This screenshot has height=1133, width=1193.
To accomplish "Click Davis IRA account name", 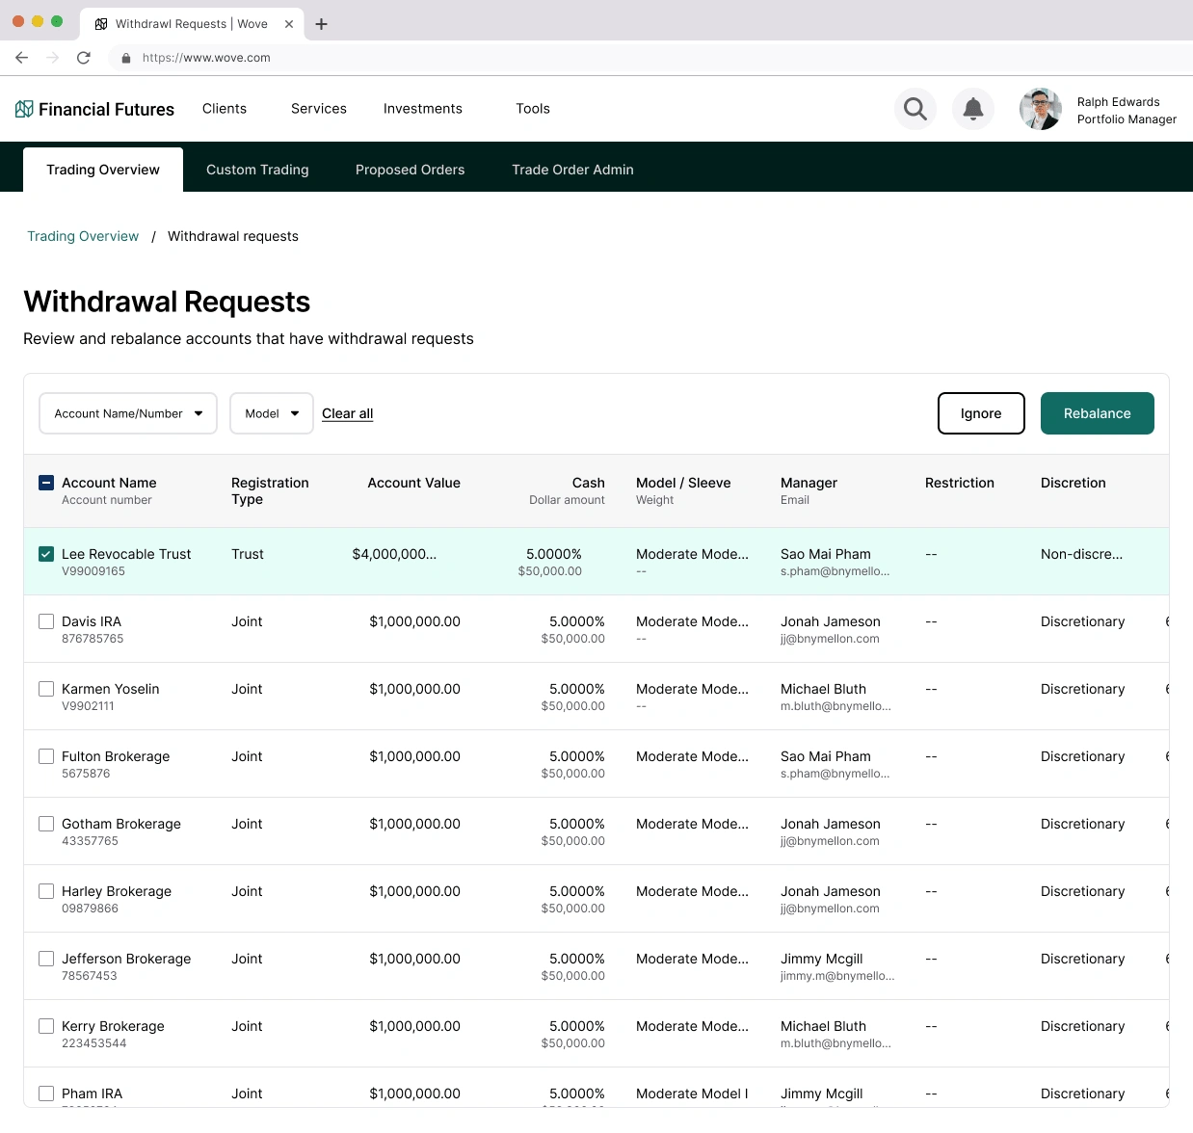I will 92,621.
